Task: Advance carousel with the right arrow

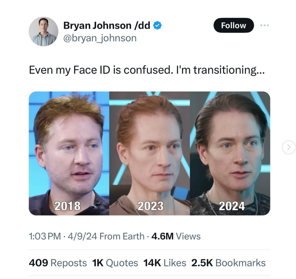Action: pyautogui.click(x=289, y=147)
